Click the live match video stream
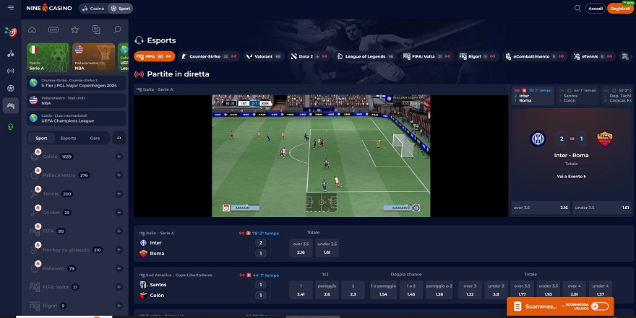The height and width of the screenshot is (318, 636). click(x=321, y=156)
